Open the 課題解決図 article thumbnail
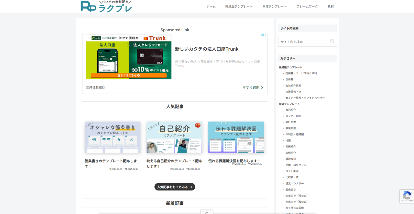The width and height of the screenshot is (414, 214). pyautogui.click(x=236, y=137)
